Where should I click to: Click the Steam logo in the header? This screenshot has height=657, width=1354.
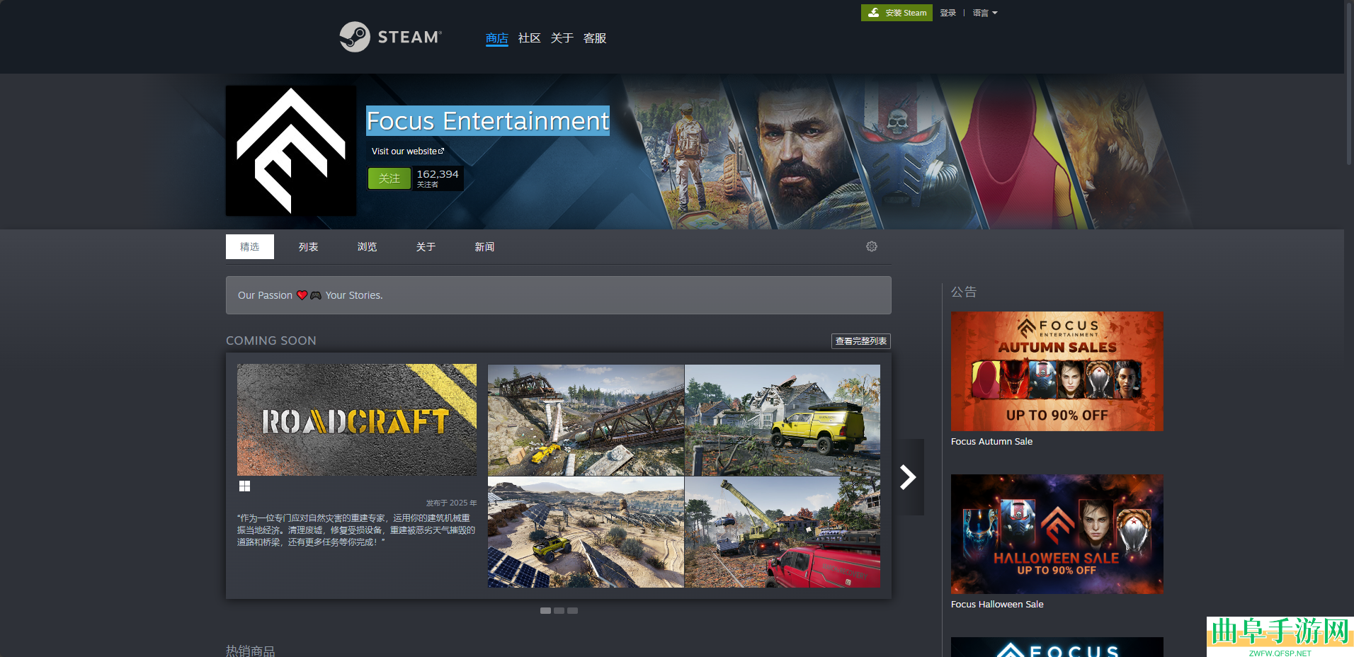tap(390, 37)
